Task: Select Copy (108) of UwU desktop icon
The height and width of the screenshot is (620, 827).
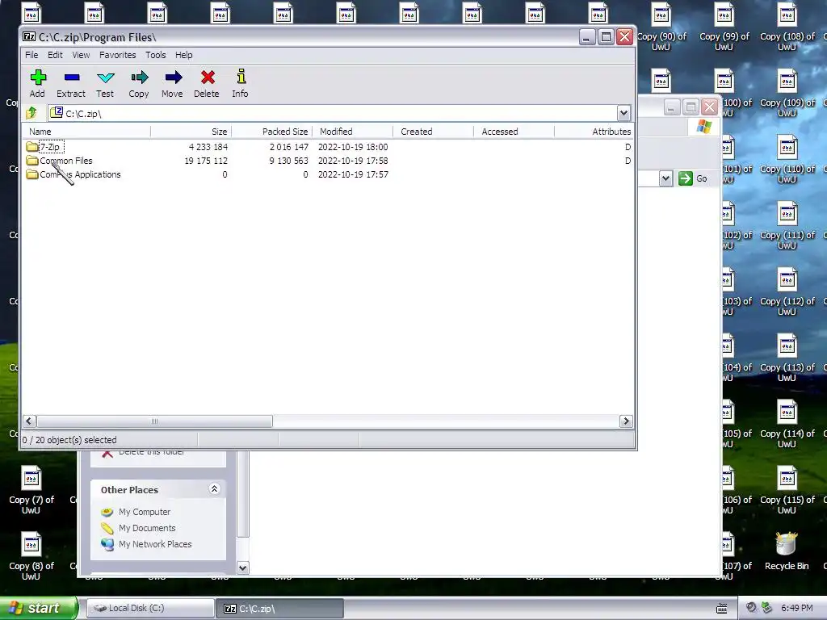Action: pyautogui.click(x=787, y=27)
